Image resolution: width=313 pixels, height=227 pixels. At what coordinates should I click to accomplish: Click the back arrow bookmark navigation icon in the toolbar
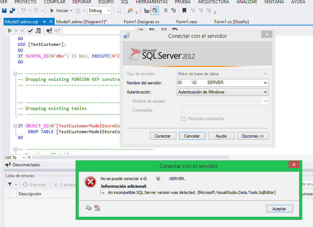193,10
